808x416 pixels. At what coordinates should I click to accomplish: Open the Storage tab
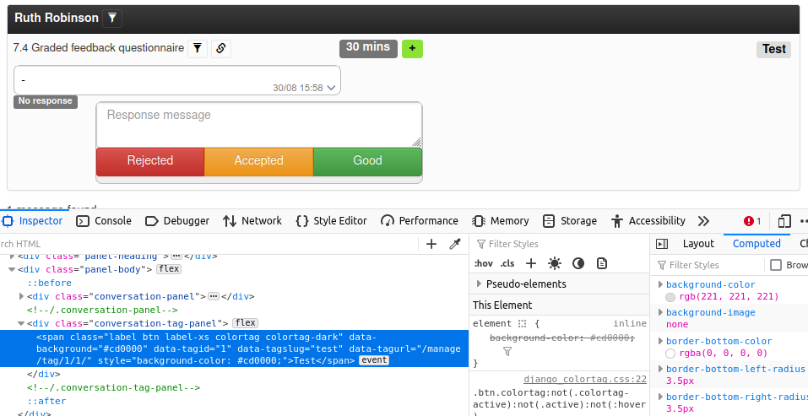point(569,221)
